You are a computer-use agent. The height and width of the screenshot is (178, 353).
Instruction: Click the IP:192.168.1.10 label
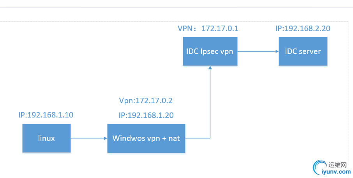(46, 115)
